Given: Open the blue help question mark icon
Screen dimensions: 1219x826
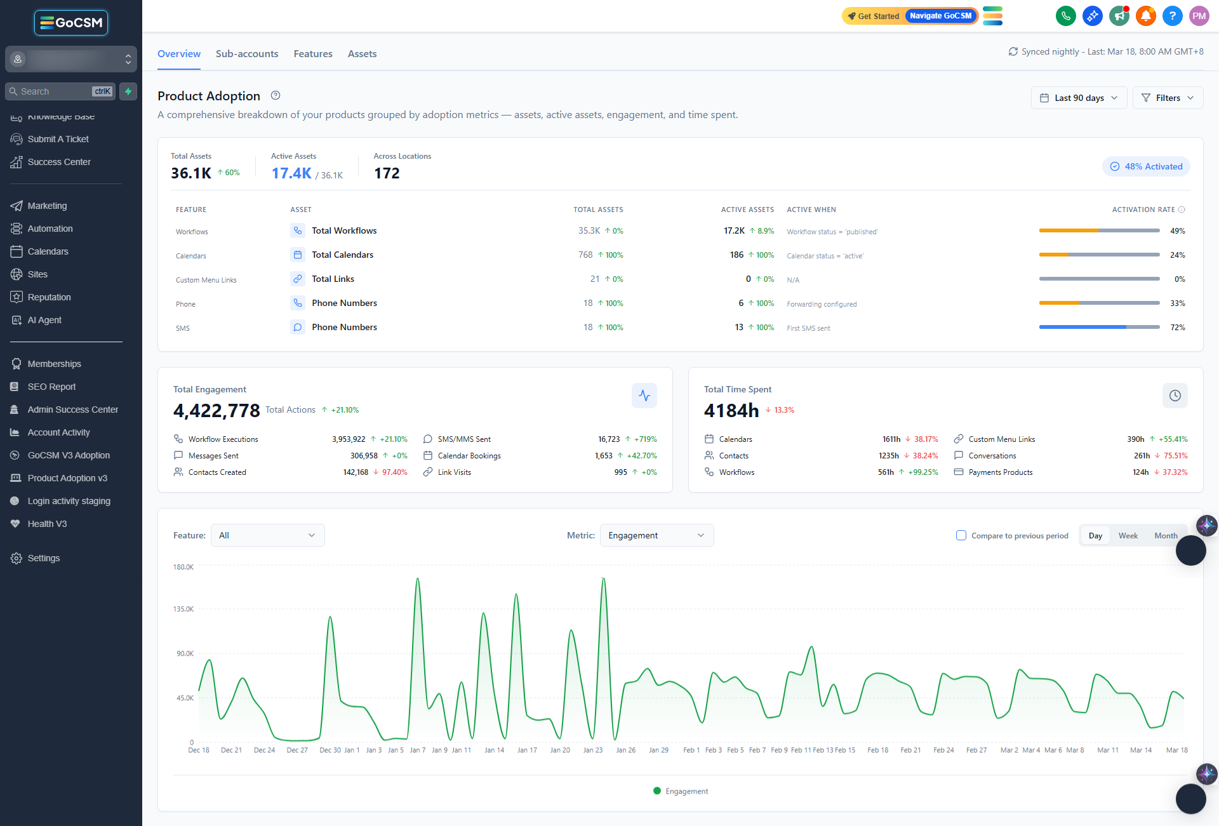Looking at the screenshot, I should tap(1172, 16).
